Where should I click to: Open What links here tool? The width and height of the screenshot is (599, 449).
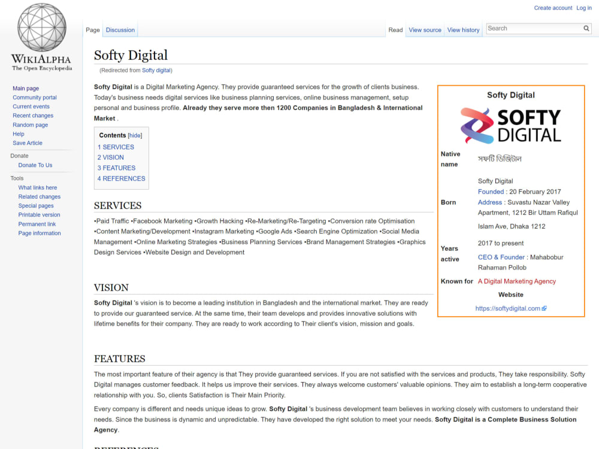[37, 188]
